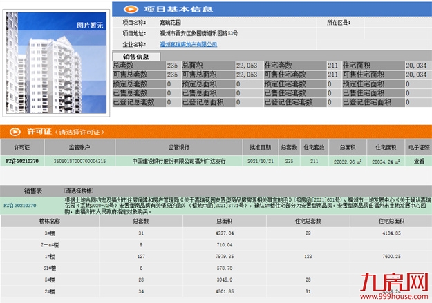Select permit 预许20210370 in the permit table
Image resolution: width=432 pixels, height=303 pixels.
(x=22, y=161)
